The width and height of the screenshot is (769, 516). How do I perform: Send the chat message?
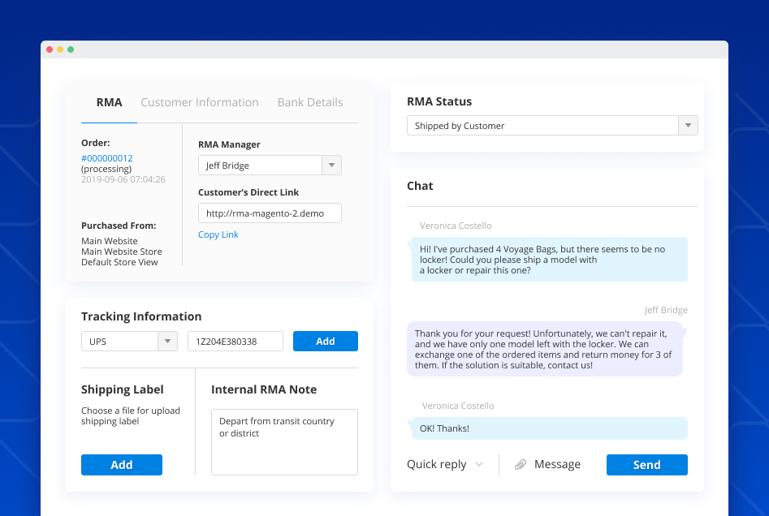pyautogui.click(x=646, y=464)
